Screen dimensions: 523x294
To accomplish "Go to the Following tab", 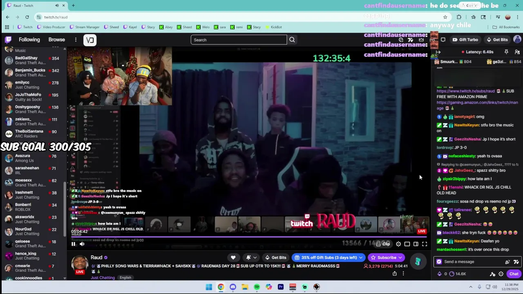I will point(29,40).
